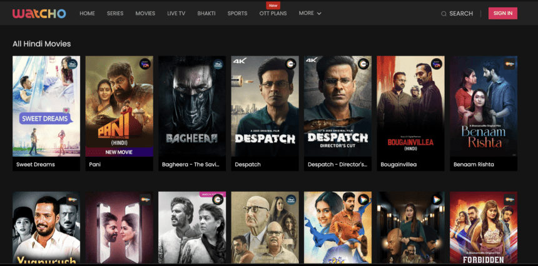Open poster with two elderly men
This screenshot has height=266, width=538.
tap(265, 228)
